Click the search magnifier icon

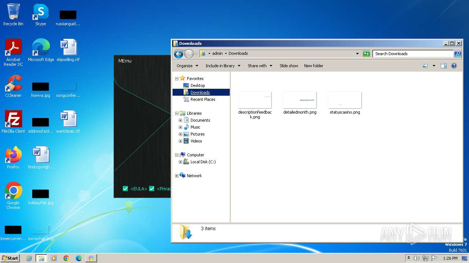(x=458, y=54)
